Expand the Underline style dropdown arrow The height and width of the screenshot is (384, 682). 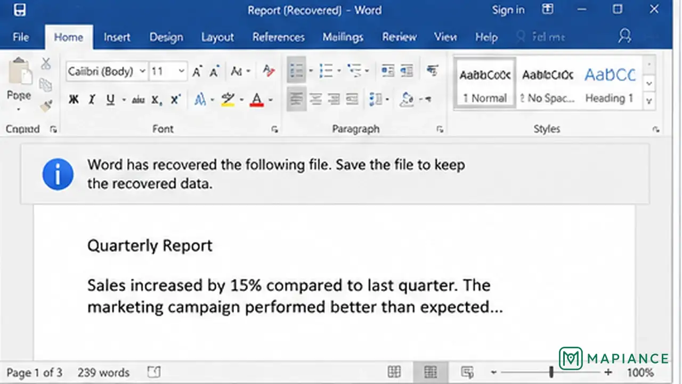pos(124,100)
